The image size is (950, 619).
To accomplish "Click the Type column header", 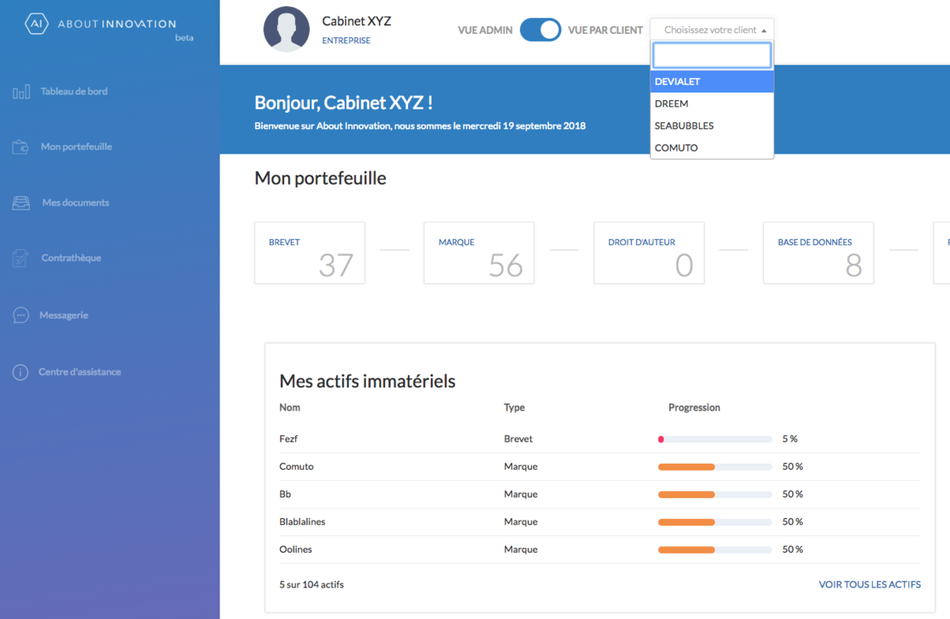I will pos(514,408).
